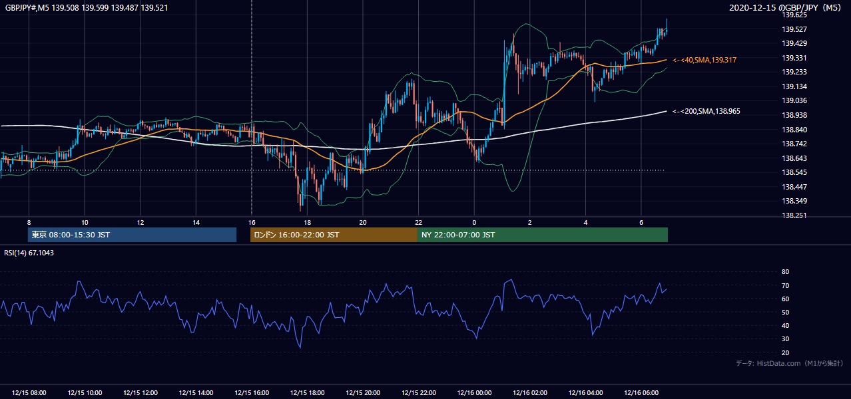Select the NY session bar 22:00-07:00 JST
The image size is (851, 399).
pos(543,235)
